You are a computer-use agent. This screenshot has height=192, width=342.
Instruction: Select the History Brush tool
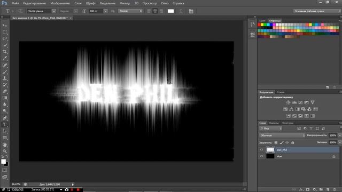[5, 85]
